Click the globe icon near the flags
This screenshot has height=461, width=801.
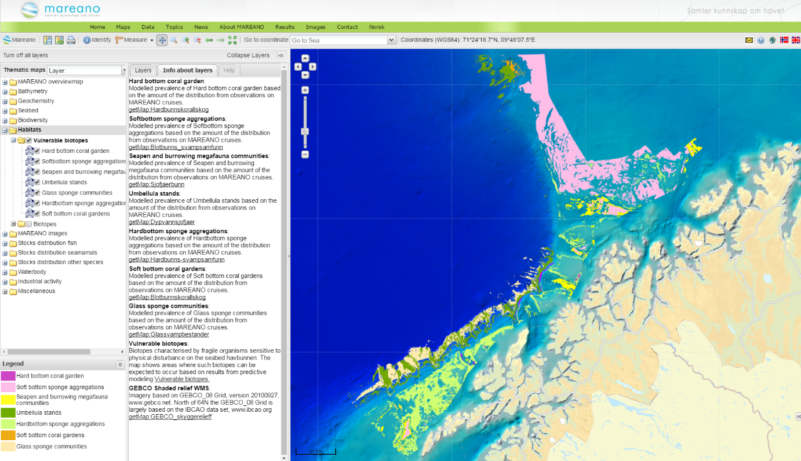coord(773,40)
